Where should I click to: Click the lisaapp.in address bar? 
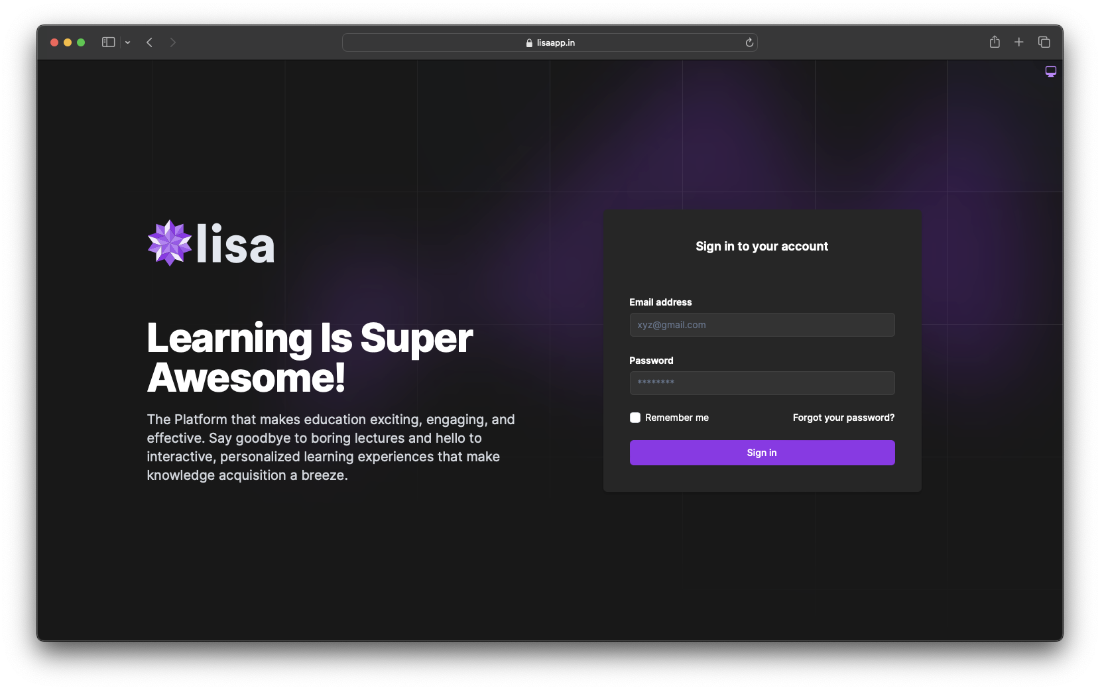coord(550,42)
